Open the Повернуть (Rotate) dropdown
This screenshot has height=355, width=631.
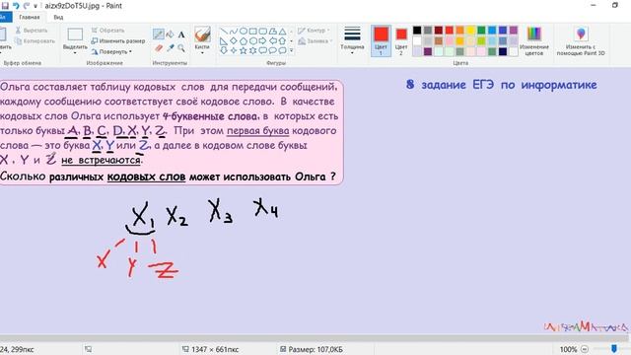click(111, 52)
